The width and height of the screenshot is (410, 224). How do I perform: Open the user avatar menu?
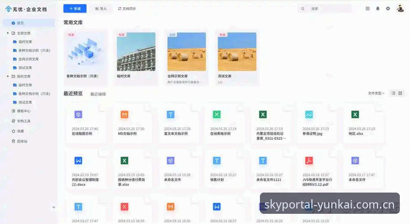click(400, 8)
